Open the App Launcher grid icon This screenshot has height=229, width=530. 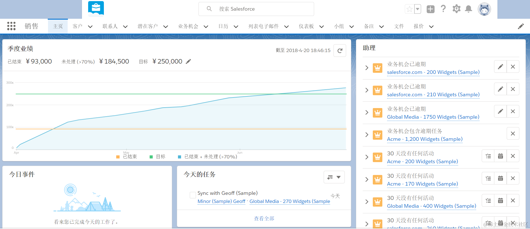coord(11,26)
